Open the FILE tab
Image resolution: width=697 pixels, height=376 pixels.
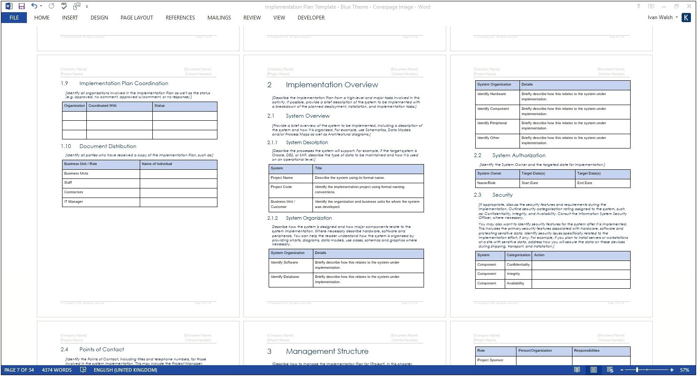click(14, 18)
